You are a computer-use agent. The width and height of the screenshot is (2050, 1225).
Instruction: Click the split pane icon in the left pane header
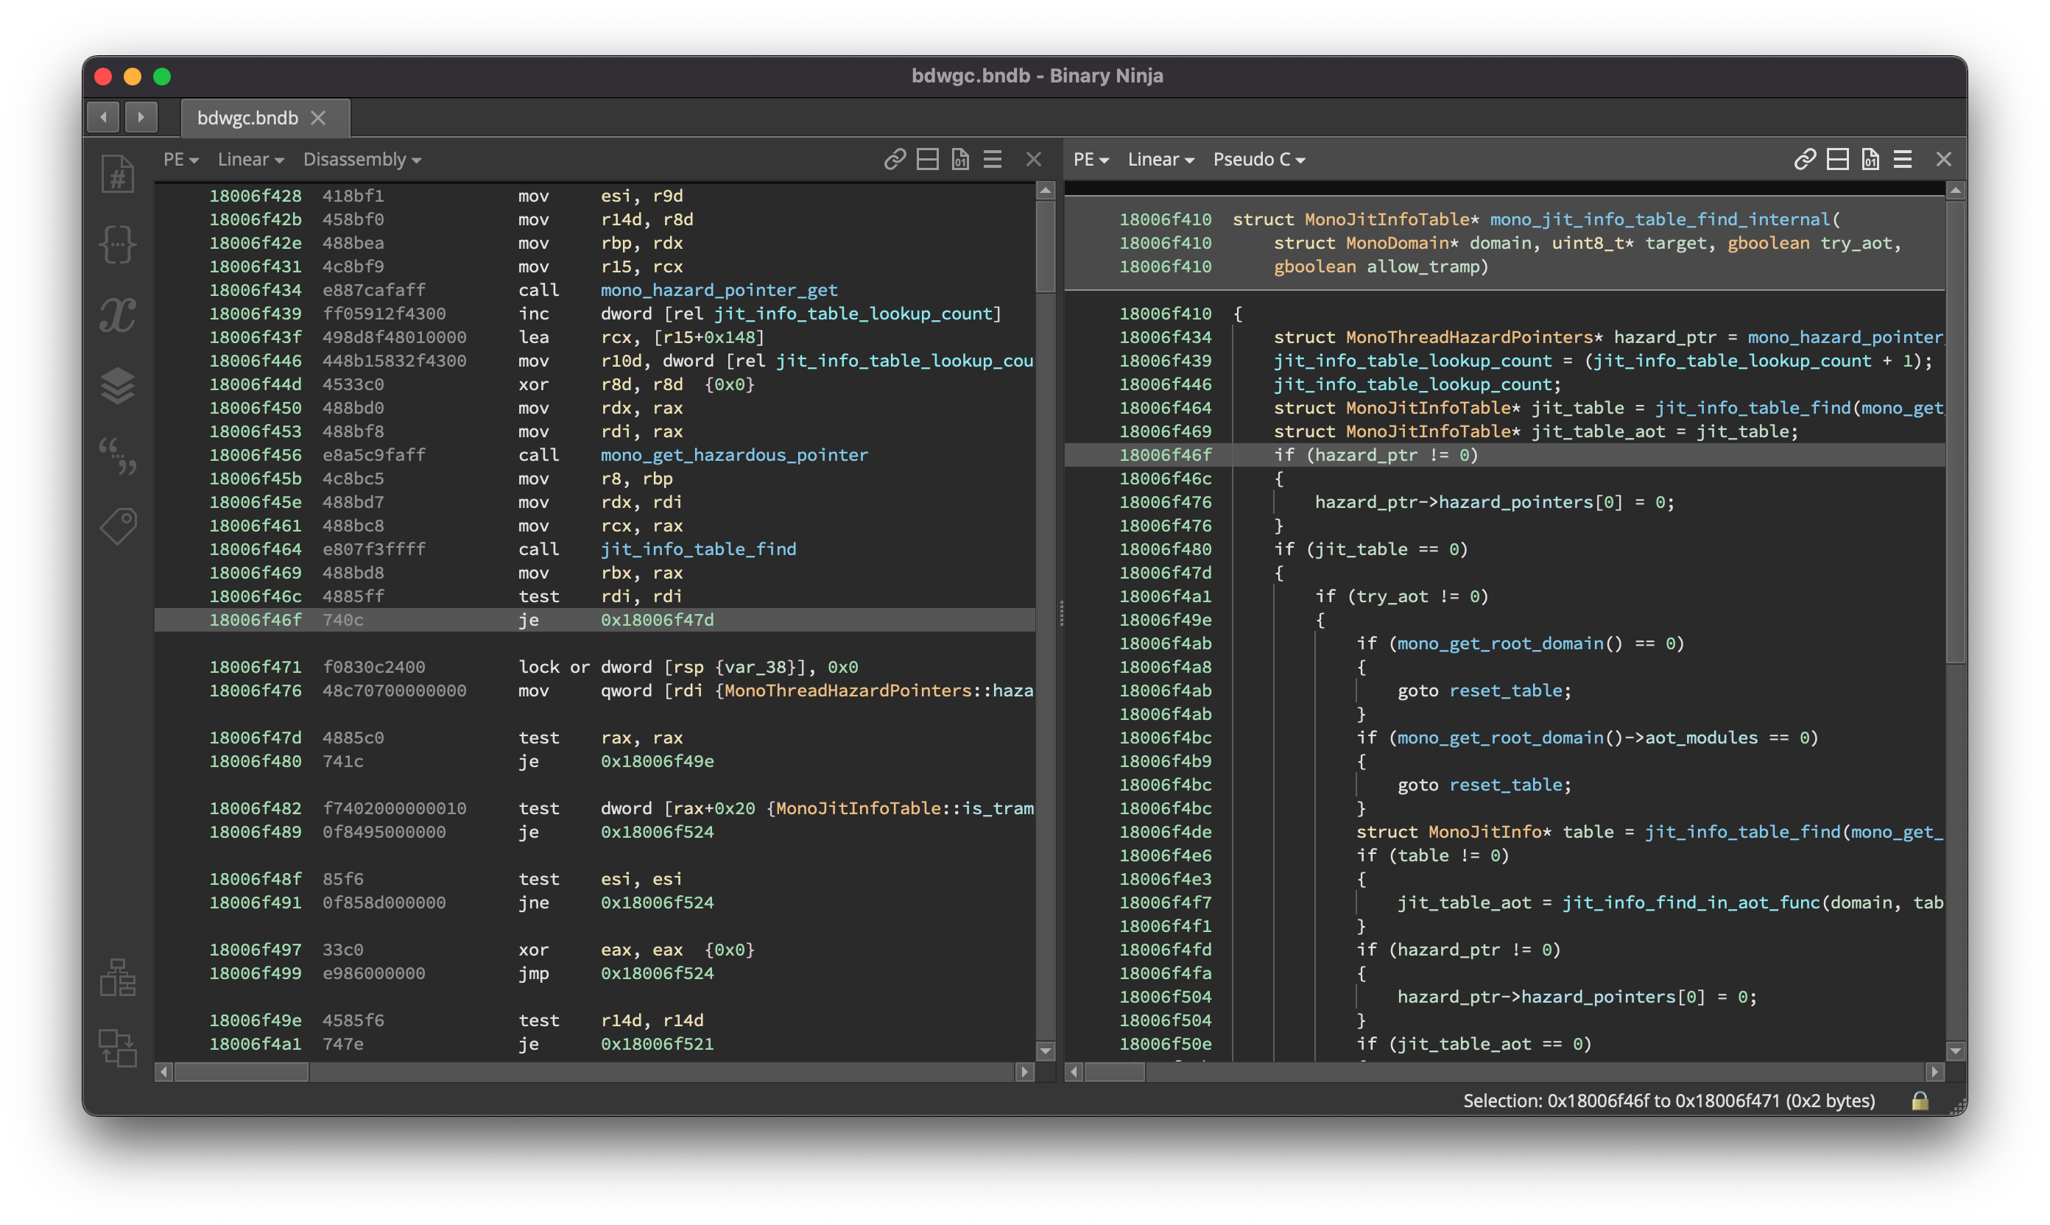tap(927, 159)
